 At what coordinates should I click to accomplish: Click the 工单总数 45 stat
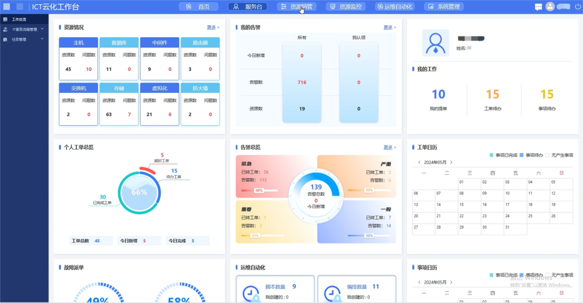coord(91,241)
